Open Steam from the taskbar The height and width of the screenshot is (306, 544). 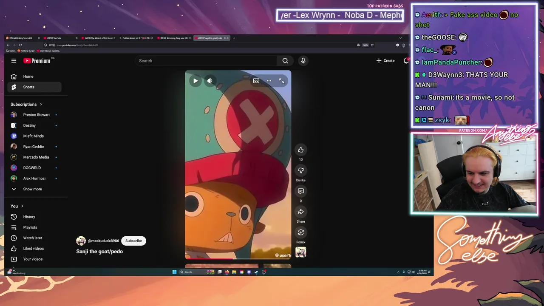[x=256, y=272]
